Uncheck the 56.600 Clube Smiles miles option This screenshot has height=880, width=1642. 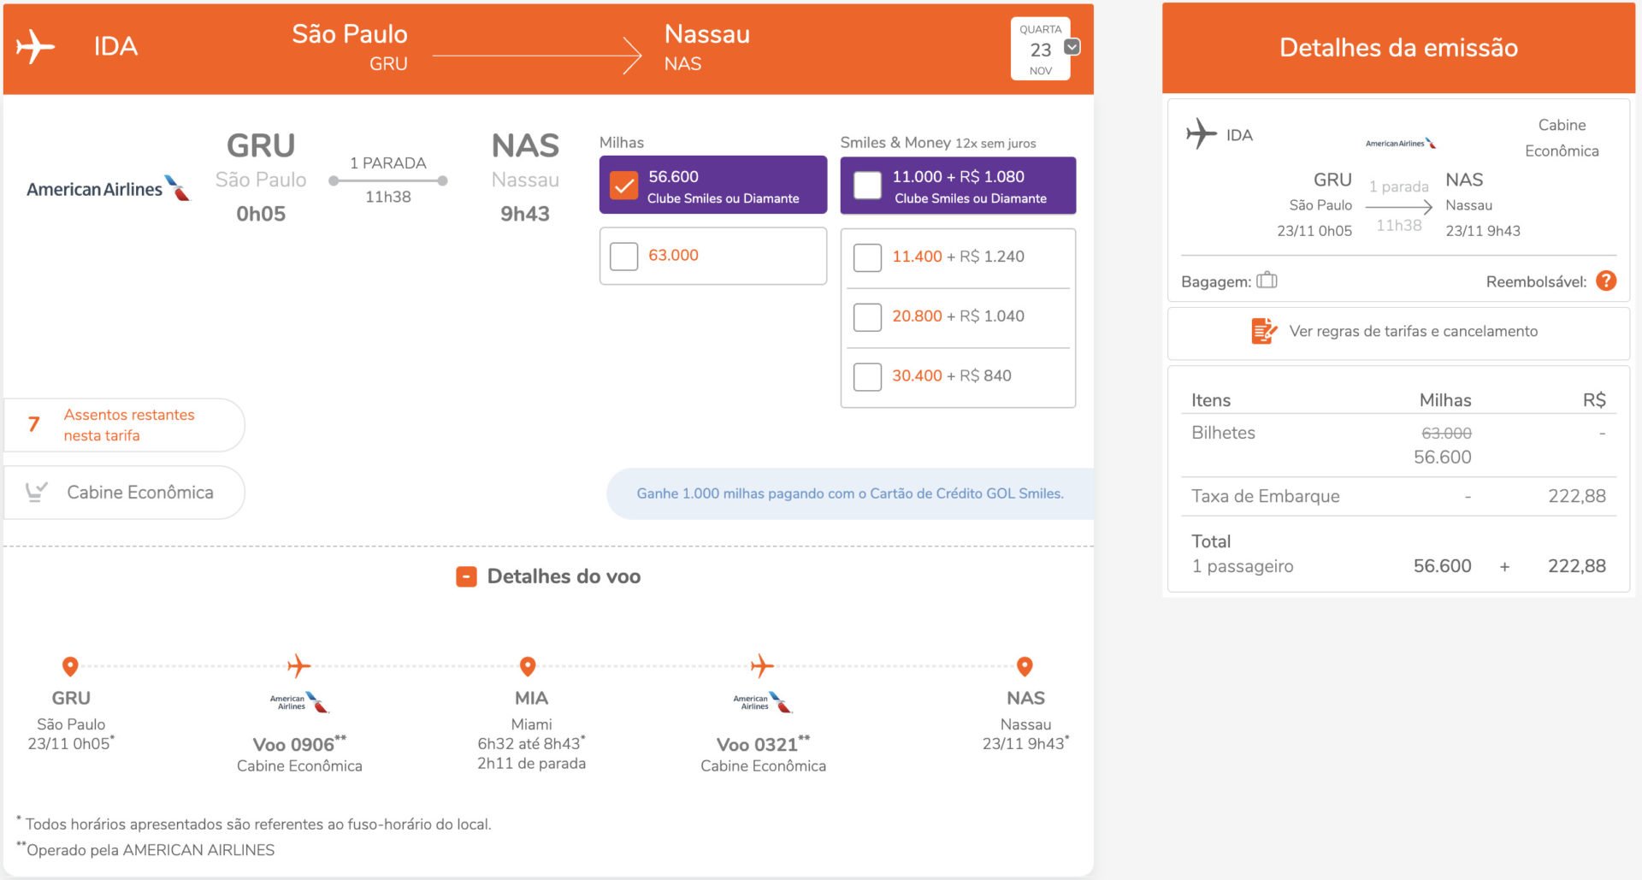point(623,186)
